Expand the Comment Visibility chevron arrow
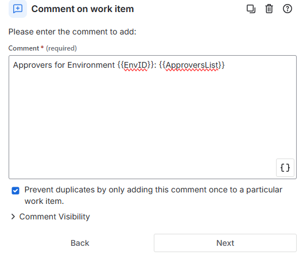 [x=13, y=217]
